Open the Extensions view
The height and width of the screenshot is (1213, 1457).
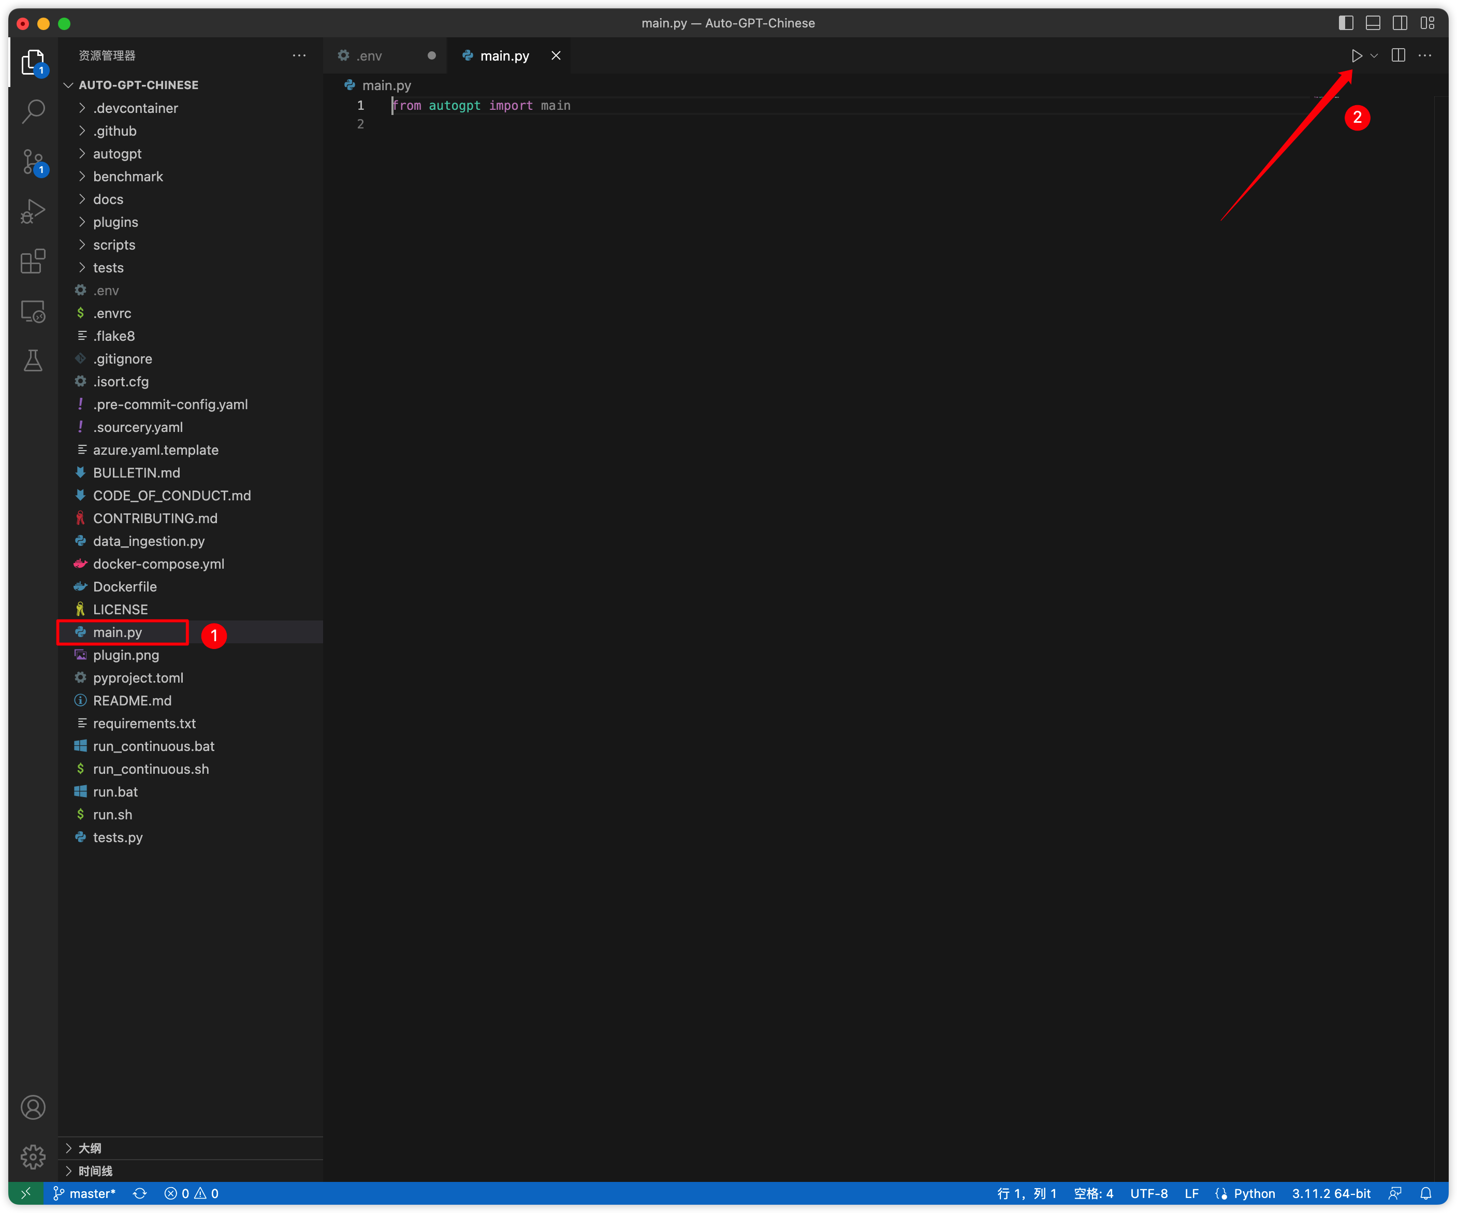click(33, 262)
